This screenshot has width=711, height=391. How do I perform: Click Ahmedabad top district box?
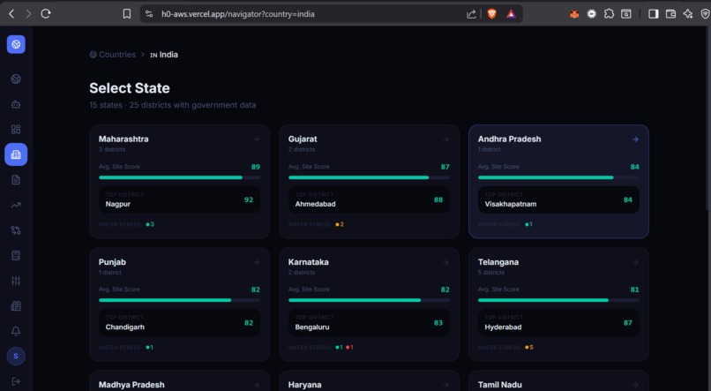point(369,199)
